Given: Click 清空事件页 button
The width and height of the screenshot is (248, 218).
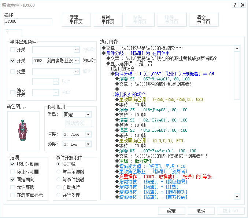Looking at the screenshot, I should [204, 20].
